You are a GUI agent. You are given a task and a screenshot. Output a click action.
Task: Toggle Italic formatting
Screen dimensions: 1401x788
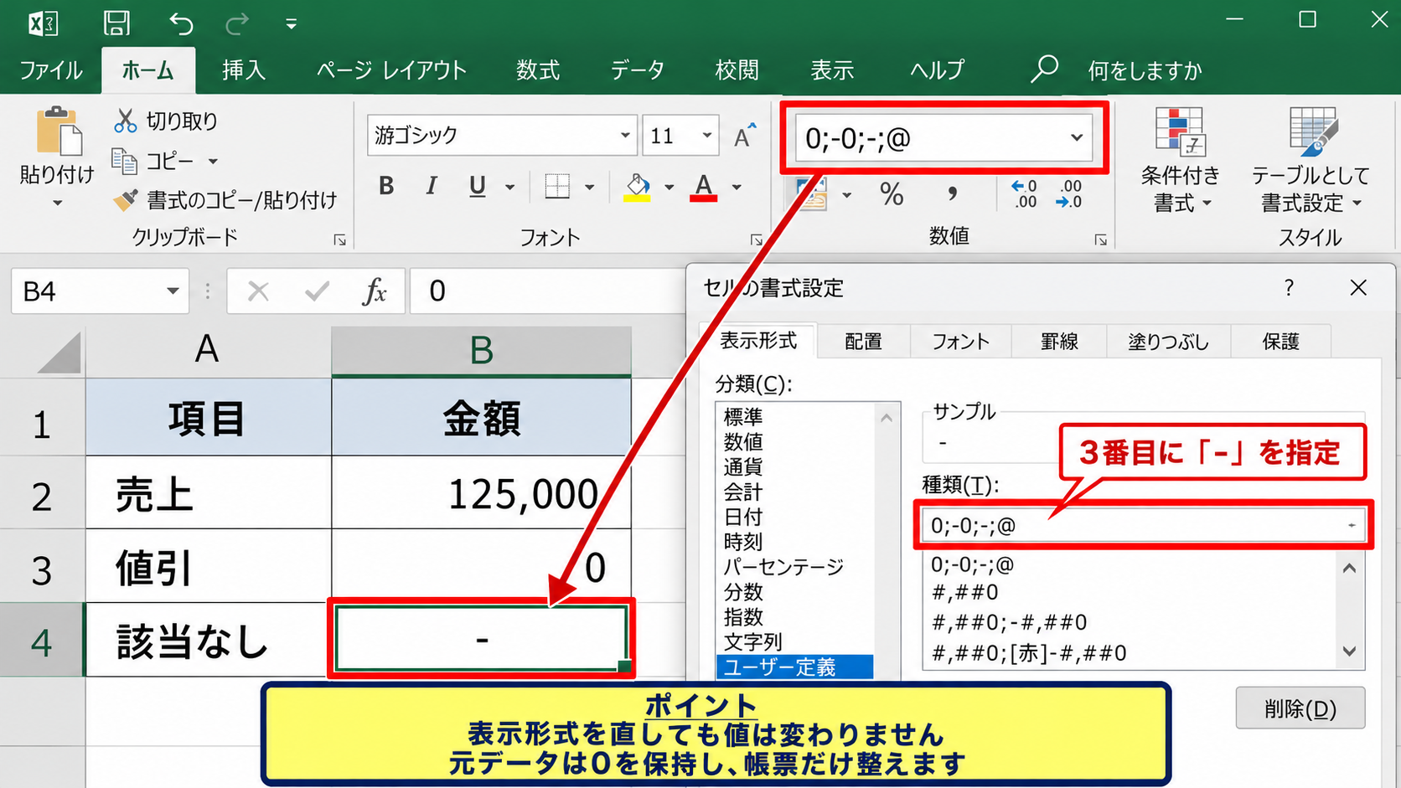point(432,186)
